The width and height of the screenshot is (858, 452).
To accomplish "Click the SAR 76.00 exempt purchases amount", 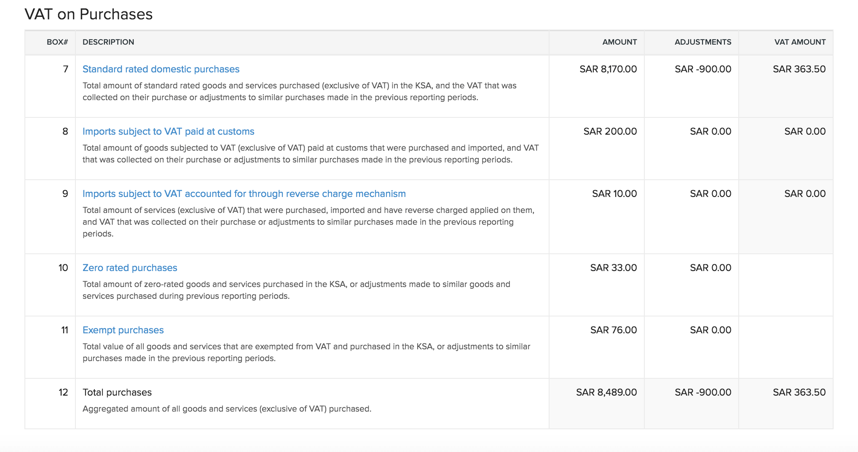I will click(613, 330).
